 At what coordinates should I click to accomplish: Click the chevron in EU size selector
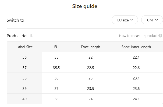pos(132,20)
